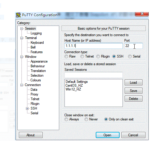
Task: Collapse the Terminal tree node
Action: 22,38
